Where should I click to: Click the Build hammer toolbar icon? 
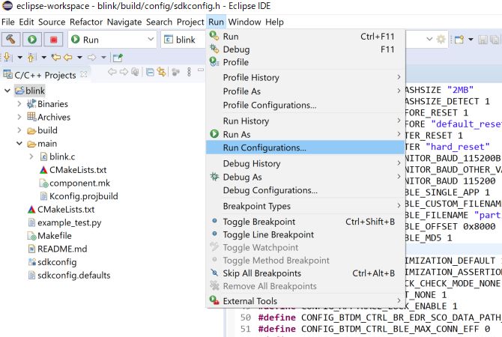pos(11,40)
